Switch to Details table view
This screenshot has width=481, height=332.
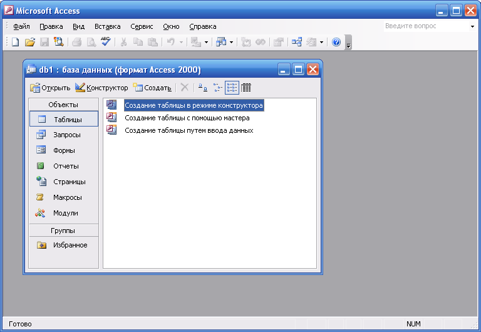click(x=246, y=88)
